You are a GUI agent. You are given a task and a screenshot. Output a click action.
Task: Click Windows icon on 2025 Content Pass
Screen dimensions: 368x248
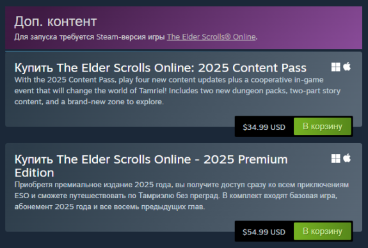335,67
